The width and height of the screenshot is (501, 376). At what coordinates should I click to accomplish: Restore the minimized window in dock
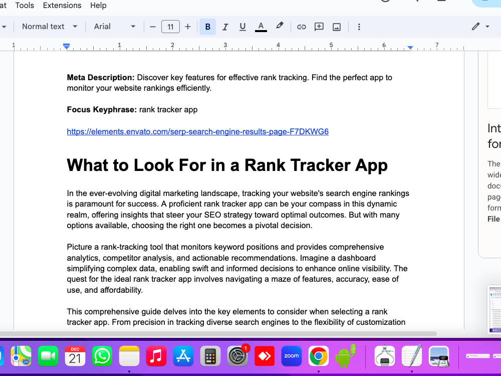(x=477, y=356)
